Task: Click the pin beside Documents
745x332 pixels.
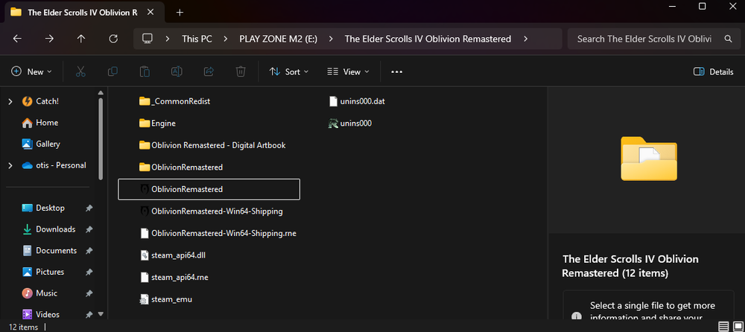Action: (89, 251)
